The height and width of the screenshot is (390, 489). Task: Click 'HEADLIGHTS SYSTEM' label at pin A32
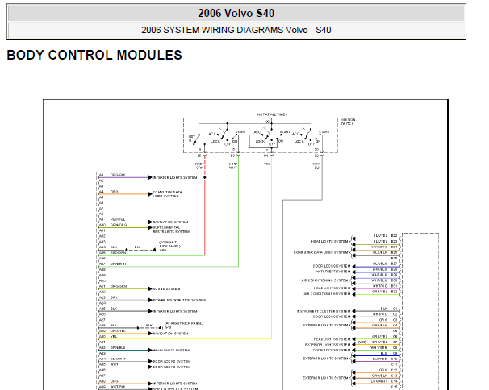point(171,351)
